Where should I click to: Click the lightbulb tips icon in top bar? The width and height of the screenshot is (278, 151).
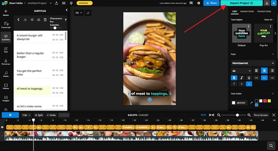71,3
